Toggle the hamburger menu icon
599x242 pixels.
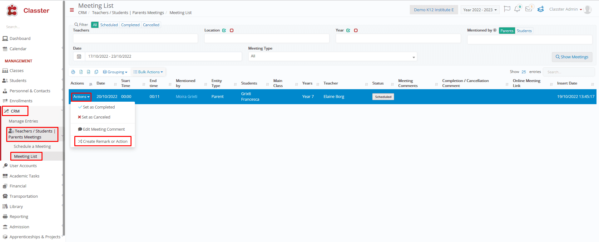click(x=72, y=10)
